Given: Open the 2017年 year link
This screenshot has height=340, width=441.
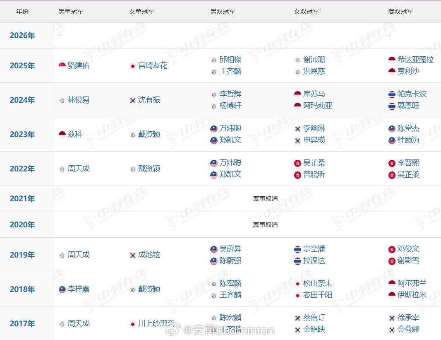Looking at the screenshot, I should point(22,323).
